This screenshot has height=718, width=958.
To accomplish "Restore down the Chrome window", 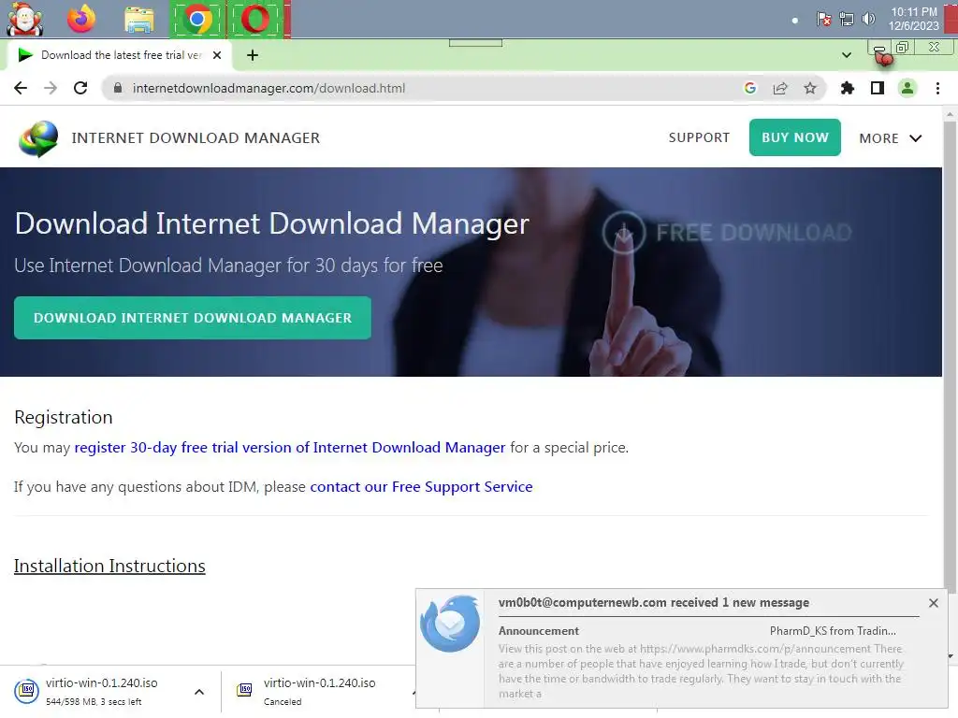I will 902,48.
